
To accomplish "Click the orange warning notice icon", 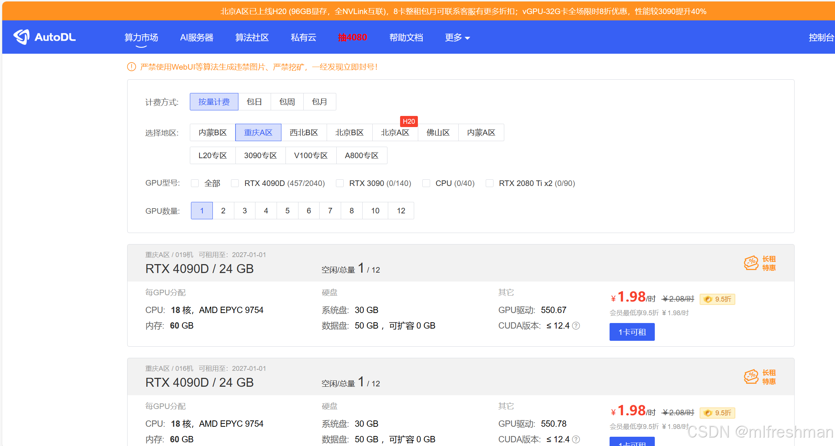I will (x=132, y=67).
